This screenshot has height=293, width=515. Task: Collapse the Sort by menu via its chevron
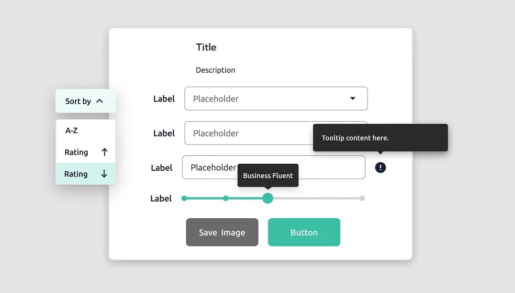100,101
